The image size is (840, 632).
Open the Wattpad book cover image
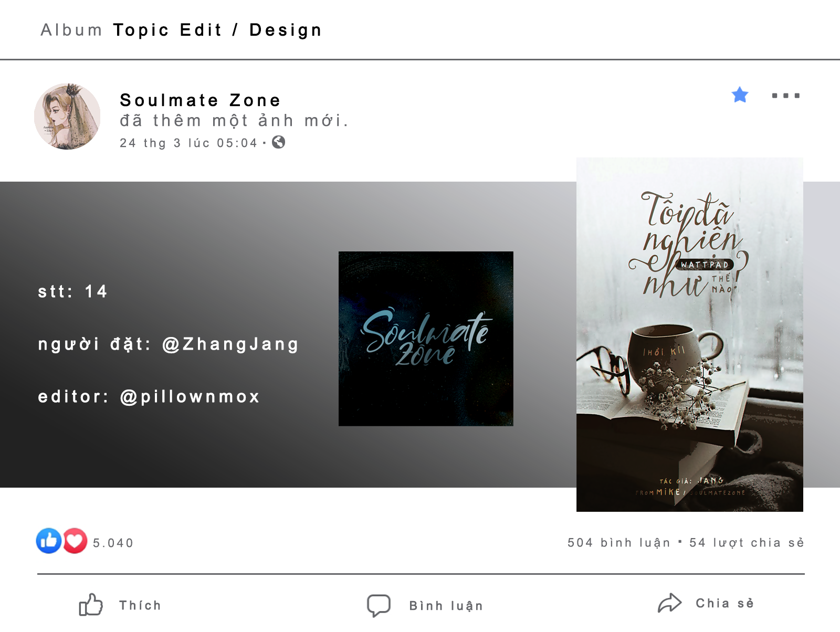tap(690, 334)
